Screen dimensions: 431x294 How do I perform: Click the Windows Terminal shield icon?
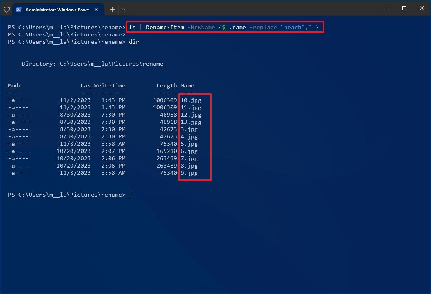point(7,9)
